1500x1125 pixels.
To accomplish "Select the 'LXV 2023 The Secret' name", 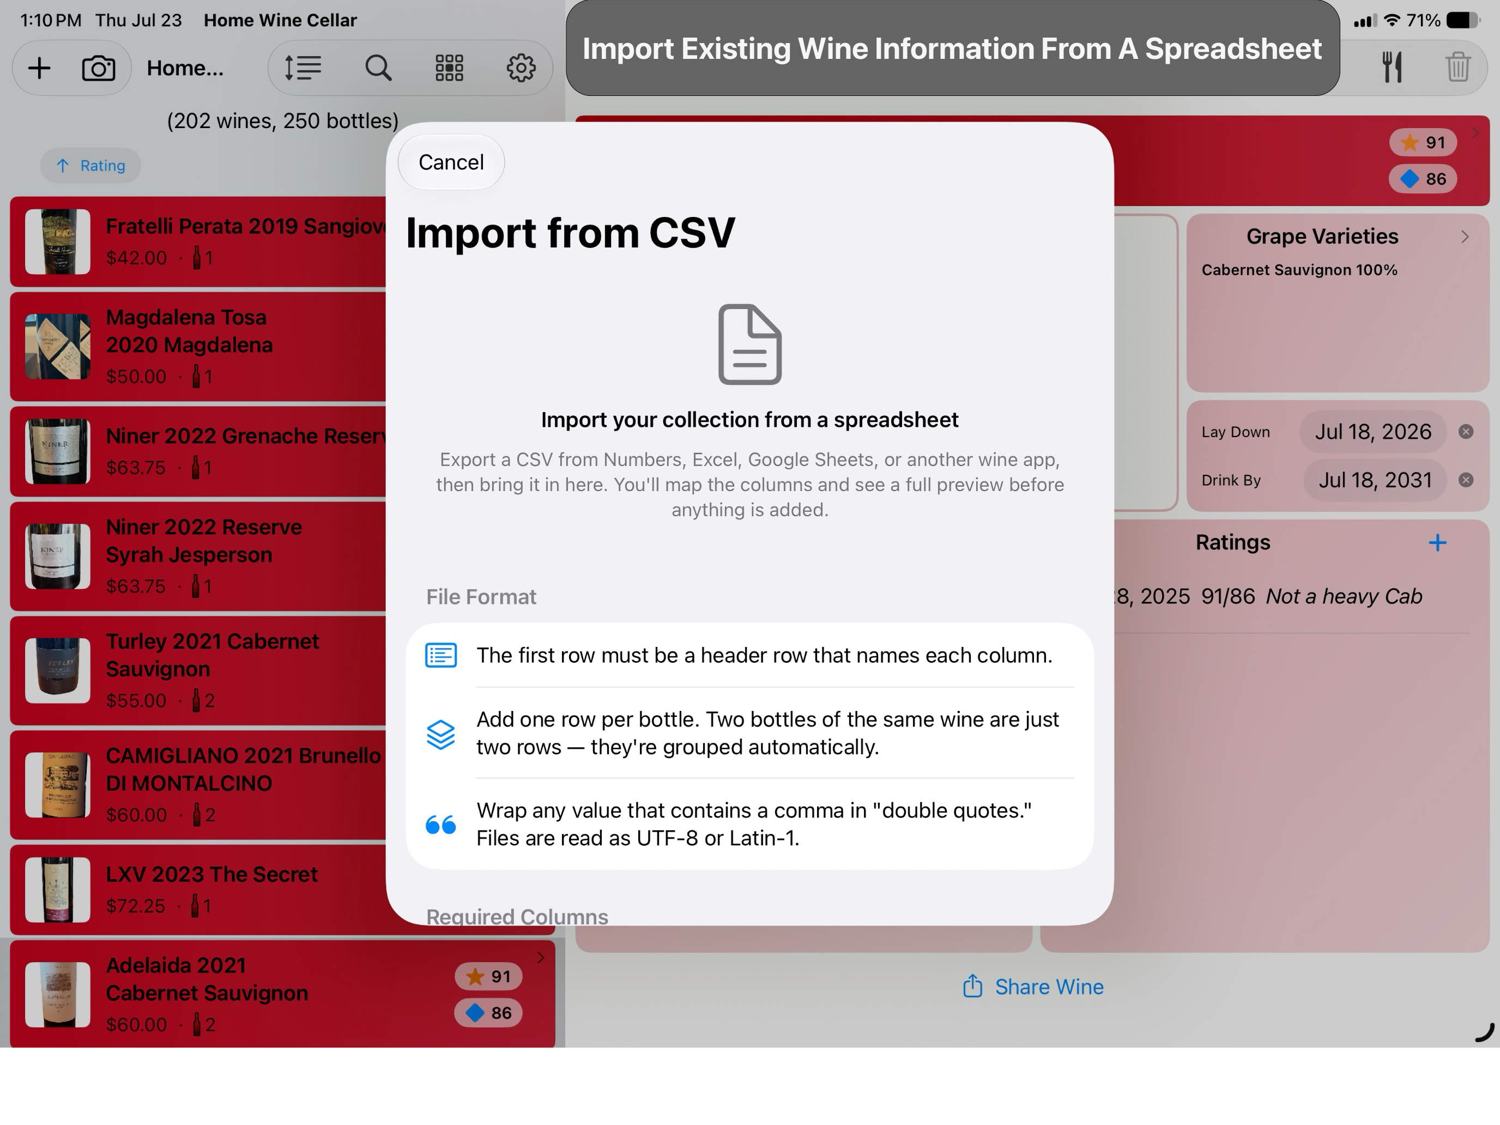I will coord(211,874).
